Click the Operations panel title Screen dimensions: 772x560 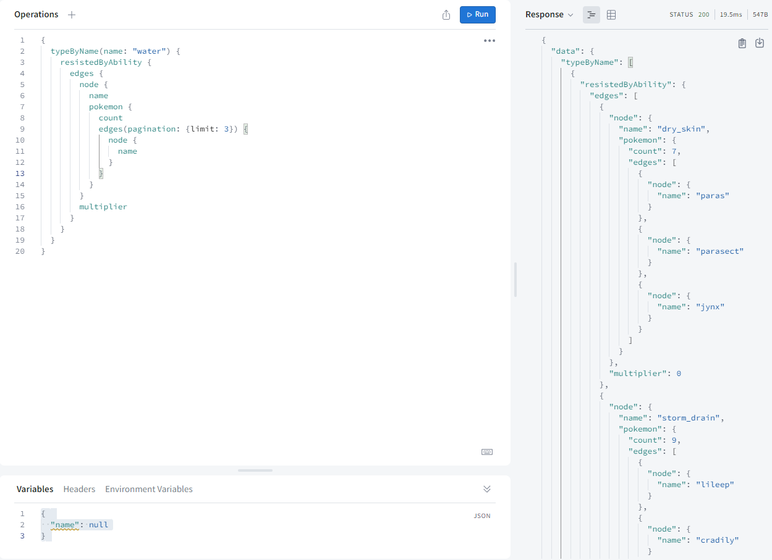pos(36,14)
